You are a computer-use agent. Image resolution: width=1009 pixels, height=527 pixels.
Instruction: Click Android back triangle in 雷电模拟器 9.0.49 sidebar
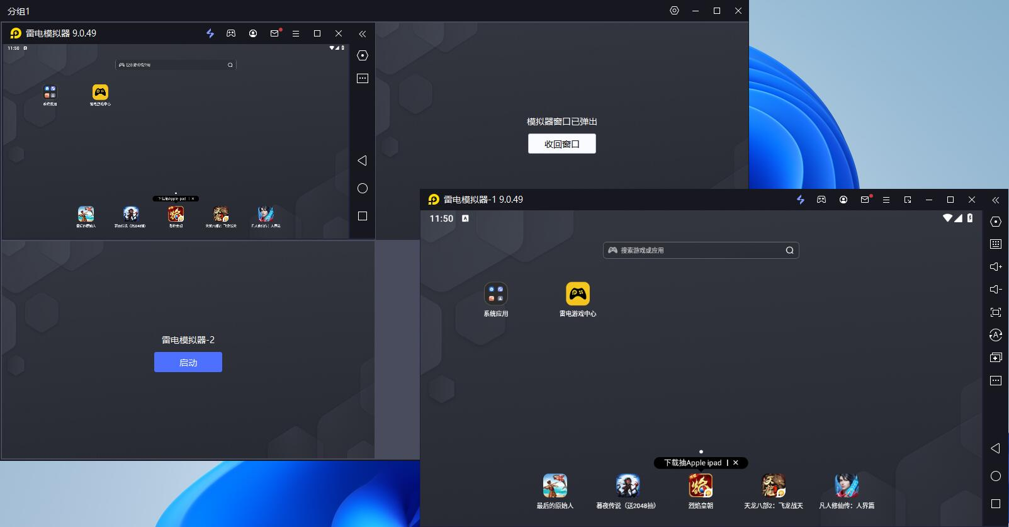pos(362,161)
